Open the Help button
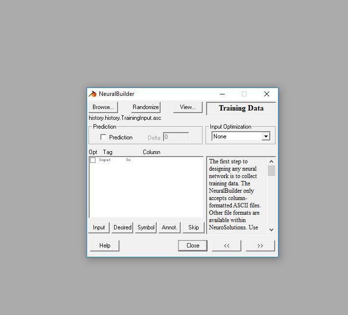Screen dimensions: 348x315 click(x=105, y=246)
